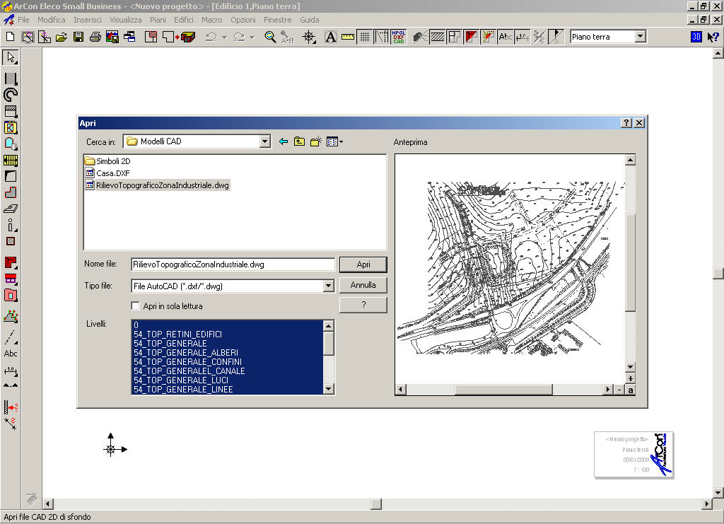
Task: Open the Piani menu
Action: coord(158,20)
